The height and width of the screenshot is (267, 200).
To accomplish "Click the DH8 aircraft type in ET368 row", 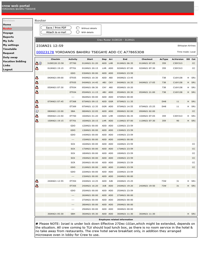I will 164,101.
